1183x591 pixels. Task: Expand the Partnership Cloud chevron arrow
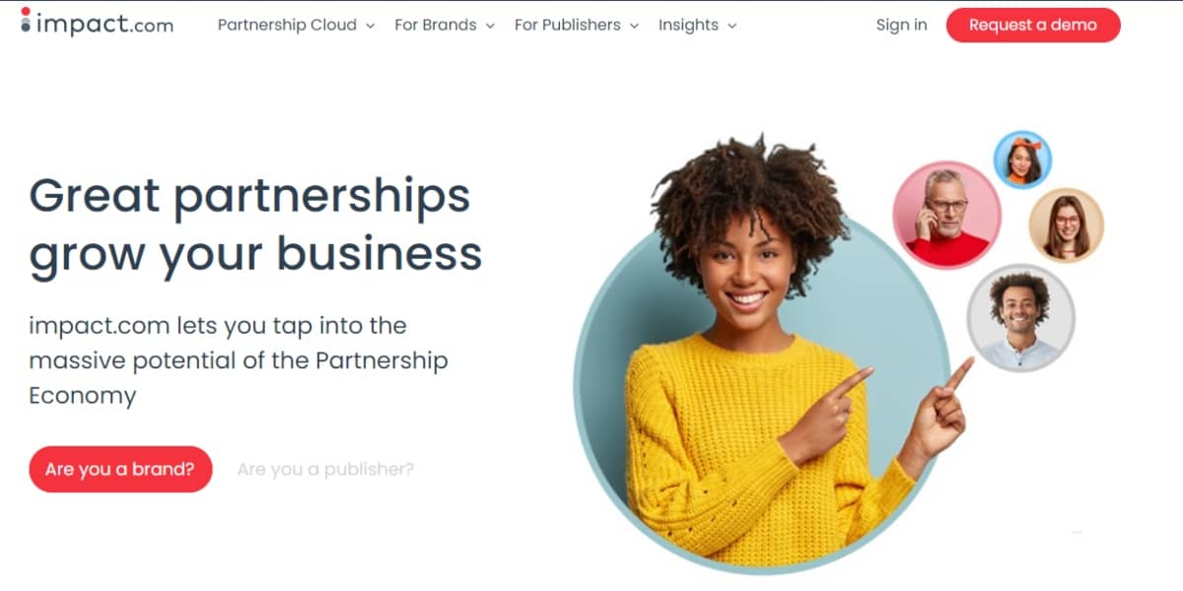[370, 27]
